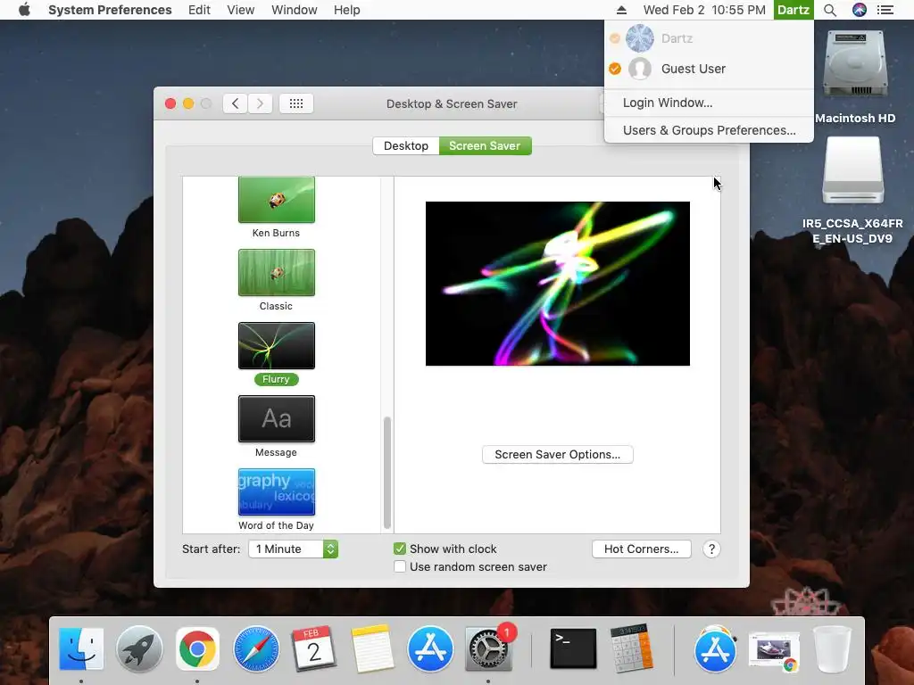Open Calculator from the Dock
This screenshot has width=914, height=685.
tap(631, 649)
